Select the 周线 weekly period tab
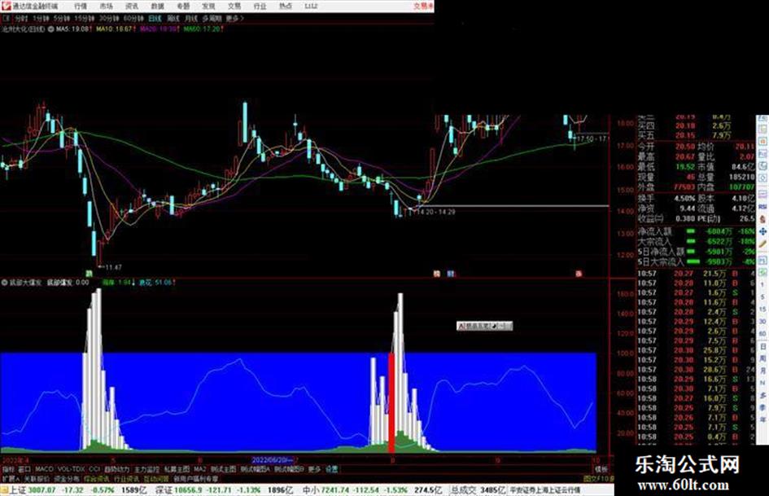The height and width of the screenshot is (496, 769). (x=173, y=18)
